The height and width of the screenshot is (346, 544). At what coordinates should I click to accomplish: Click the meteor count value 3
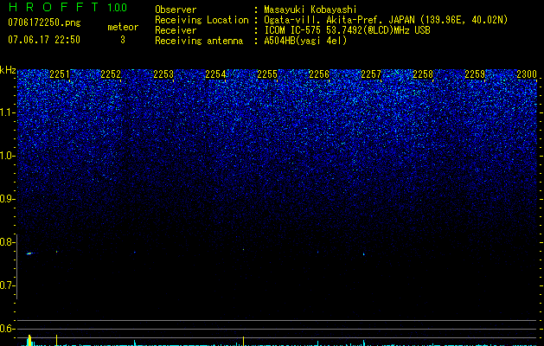[x=123, y=40]
